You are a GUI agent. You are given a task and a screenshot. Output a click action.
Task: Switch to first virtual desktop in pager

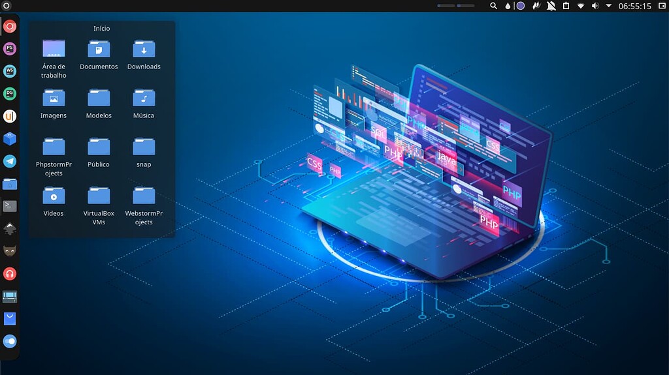tap(446, 6)
